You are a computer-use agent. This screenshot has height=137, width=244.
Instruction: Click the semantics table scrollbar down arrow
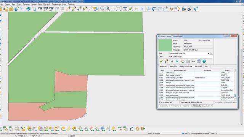coord(235,99)
